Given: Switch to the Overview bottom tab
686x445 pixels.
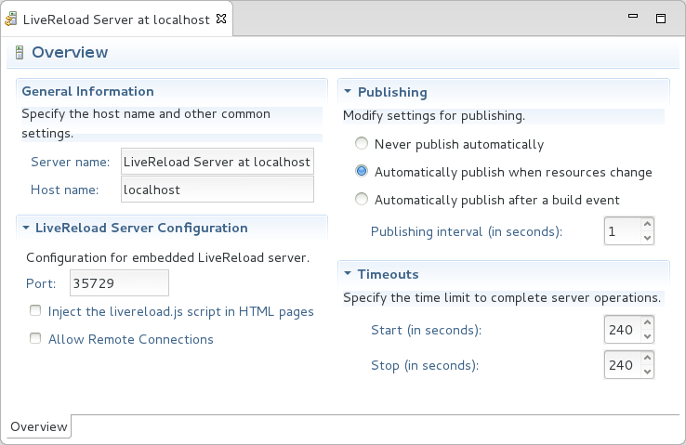Looking at the screenshot, I should pos(38,426).
